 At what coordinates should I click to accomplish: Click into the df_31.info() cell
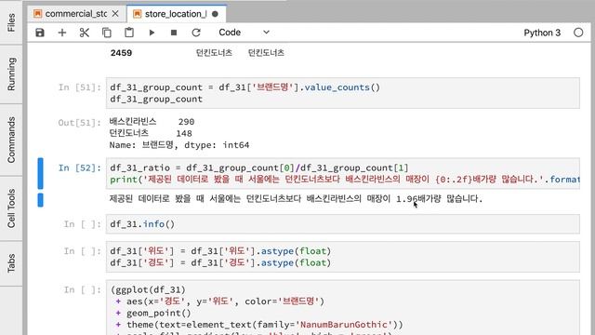tap(343, 224)
